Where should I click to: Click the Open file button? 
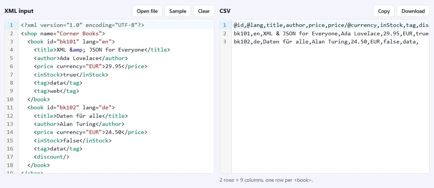147,11
